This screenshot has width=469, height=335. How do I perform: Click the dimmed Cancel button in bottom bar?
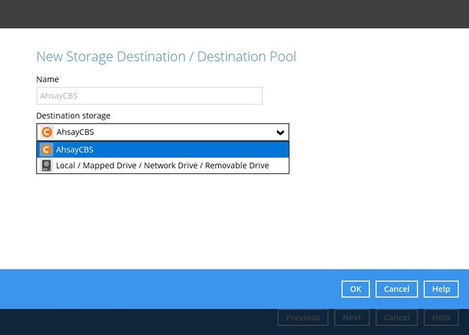tap(396, 317)
